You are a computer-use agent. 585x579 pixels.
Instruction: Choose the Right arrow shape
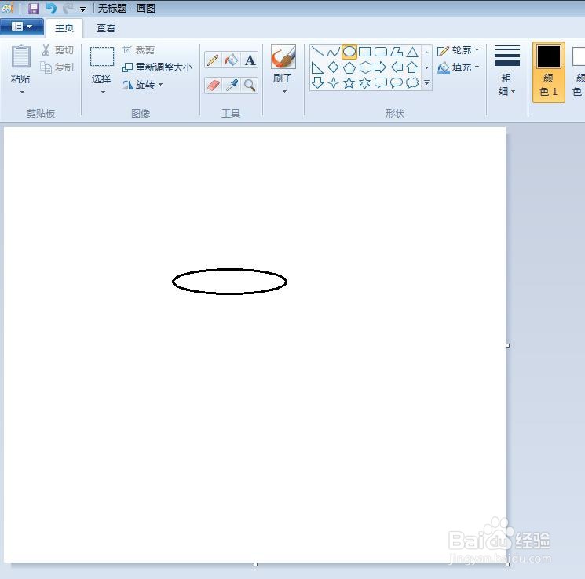pos(381,67)
